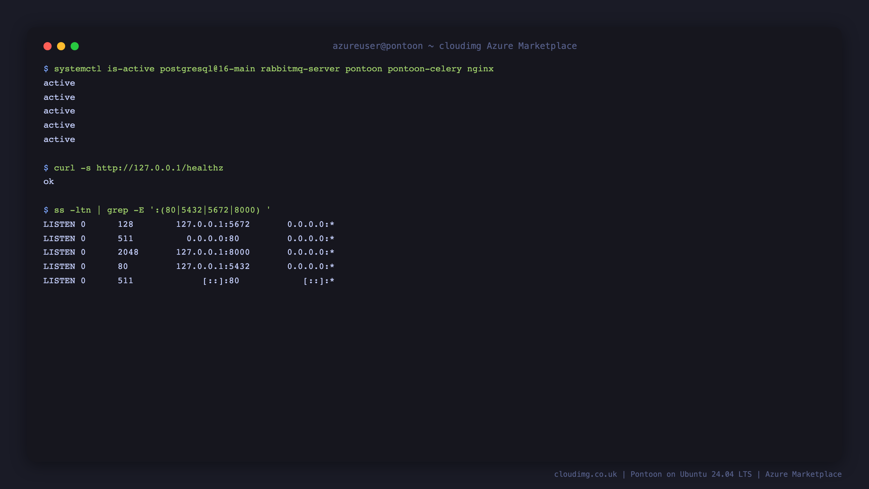Select the systemctl is-active command line
This screenshot has height=489, width=869.
269,69
